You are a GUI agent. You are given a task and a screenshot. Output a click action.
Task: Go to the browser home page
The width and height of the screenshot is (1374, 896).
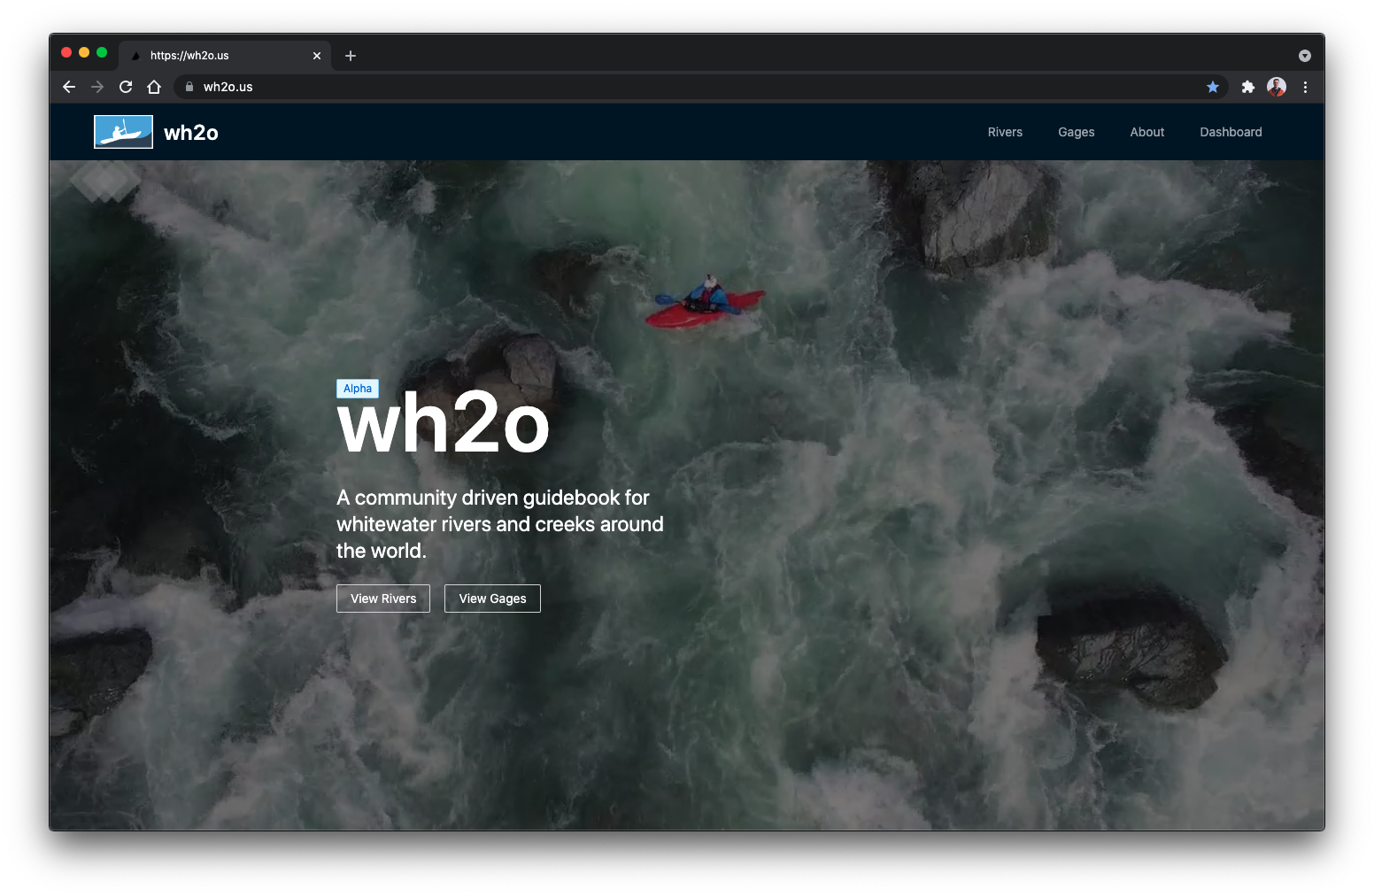pyautogui.click(x=154, y=87)
